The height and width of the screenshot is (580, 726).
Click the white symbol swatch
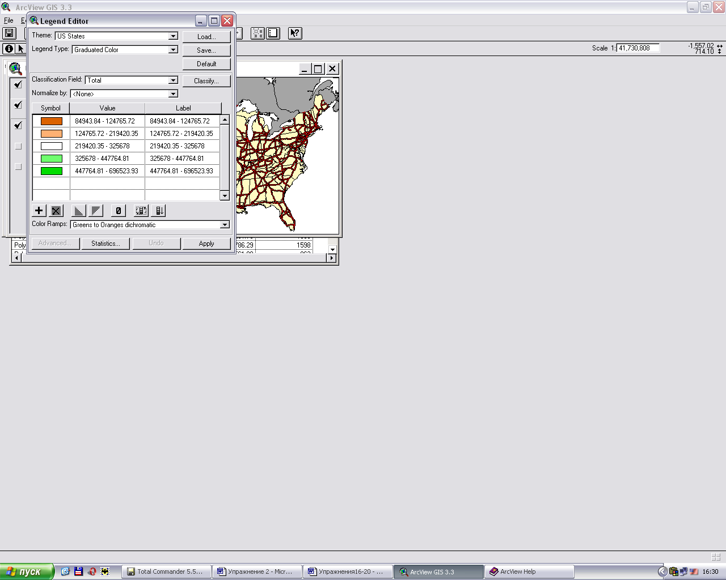click(52, 146)
